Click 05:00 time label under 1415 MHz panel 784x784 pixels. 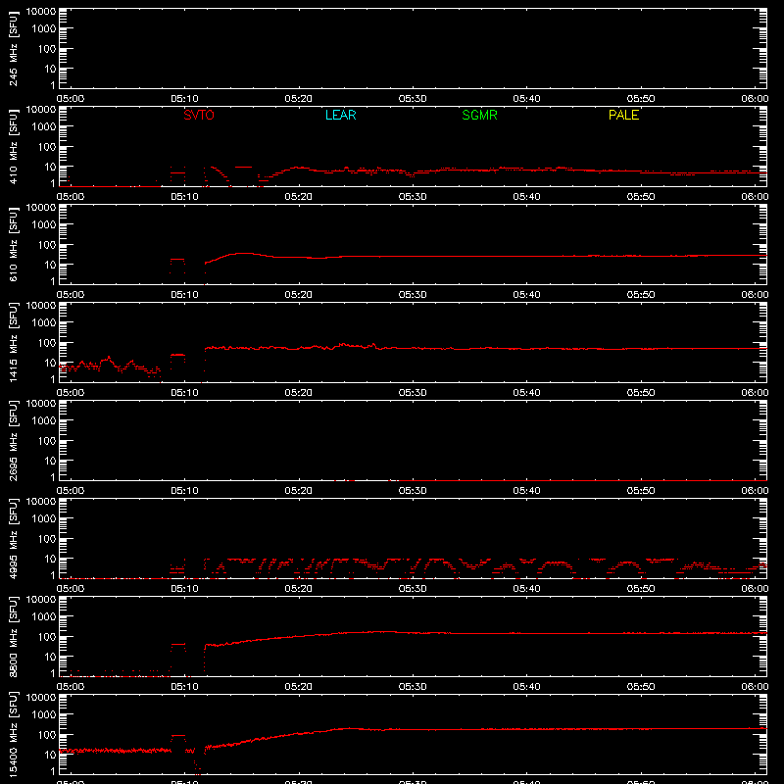(x=70, y=393)
